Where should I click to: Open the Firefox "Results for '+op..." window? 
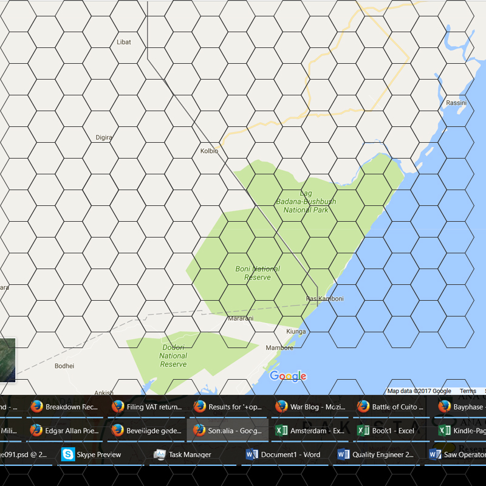(228, 406)
